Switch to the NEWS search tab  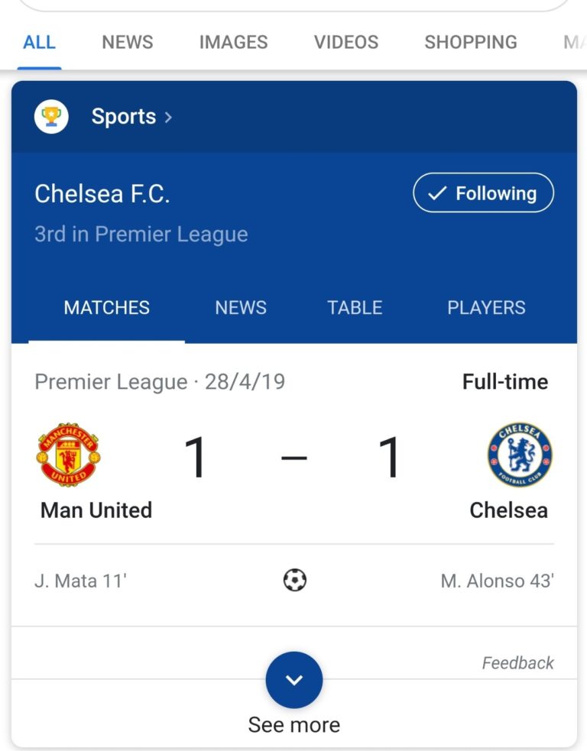tap(128, 42)
